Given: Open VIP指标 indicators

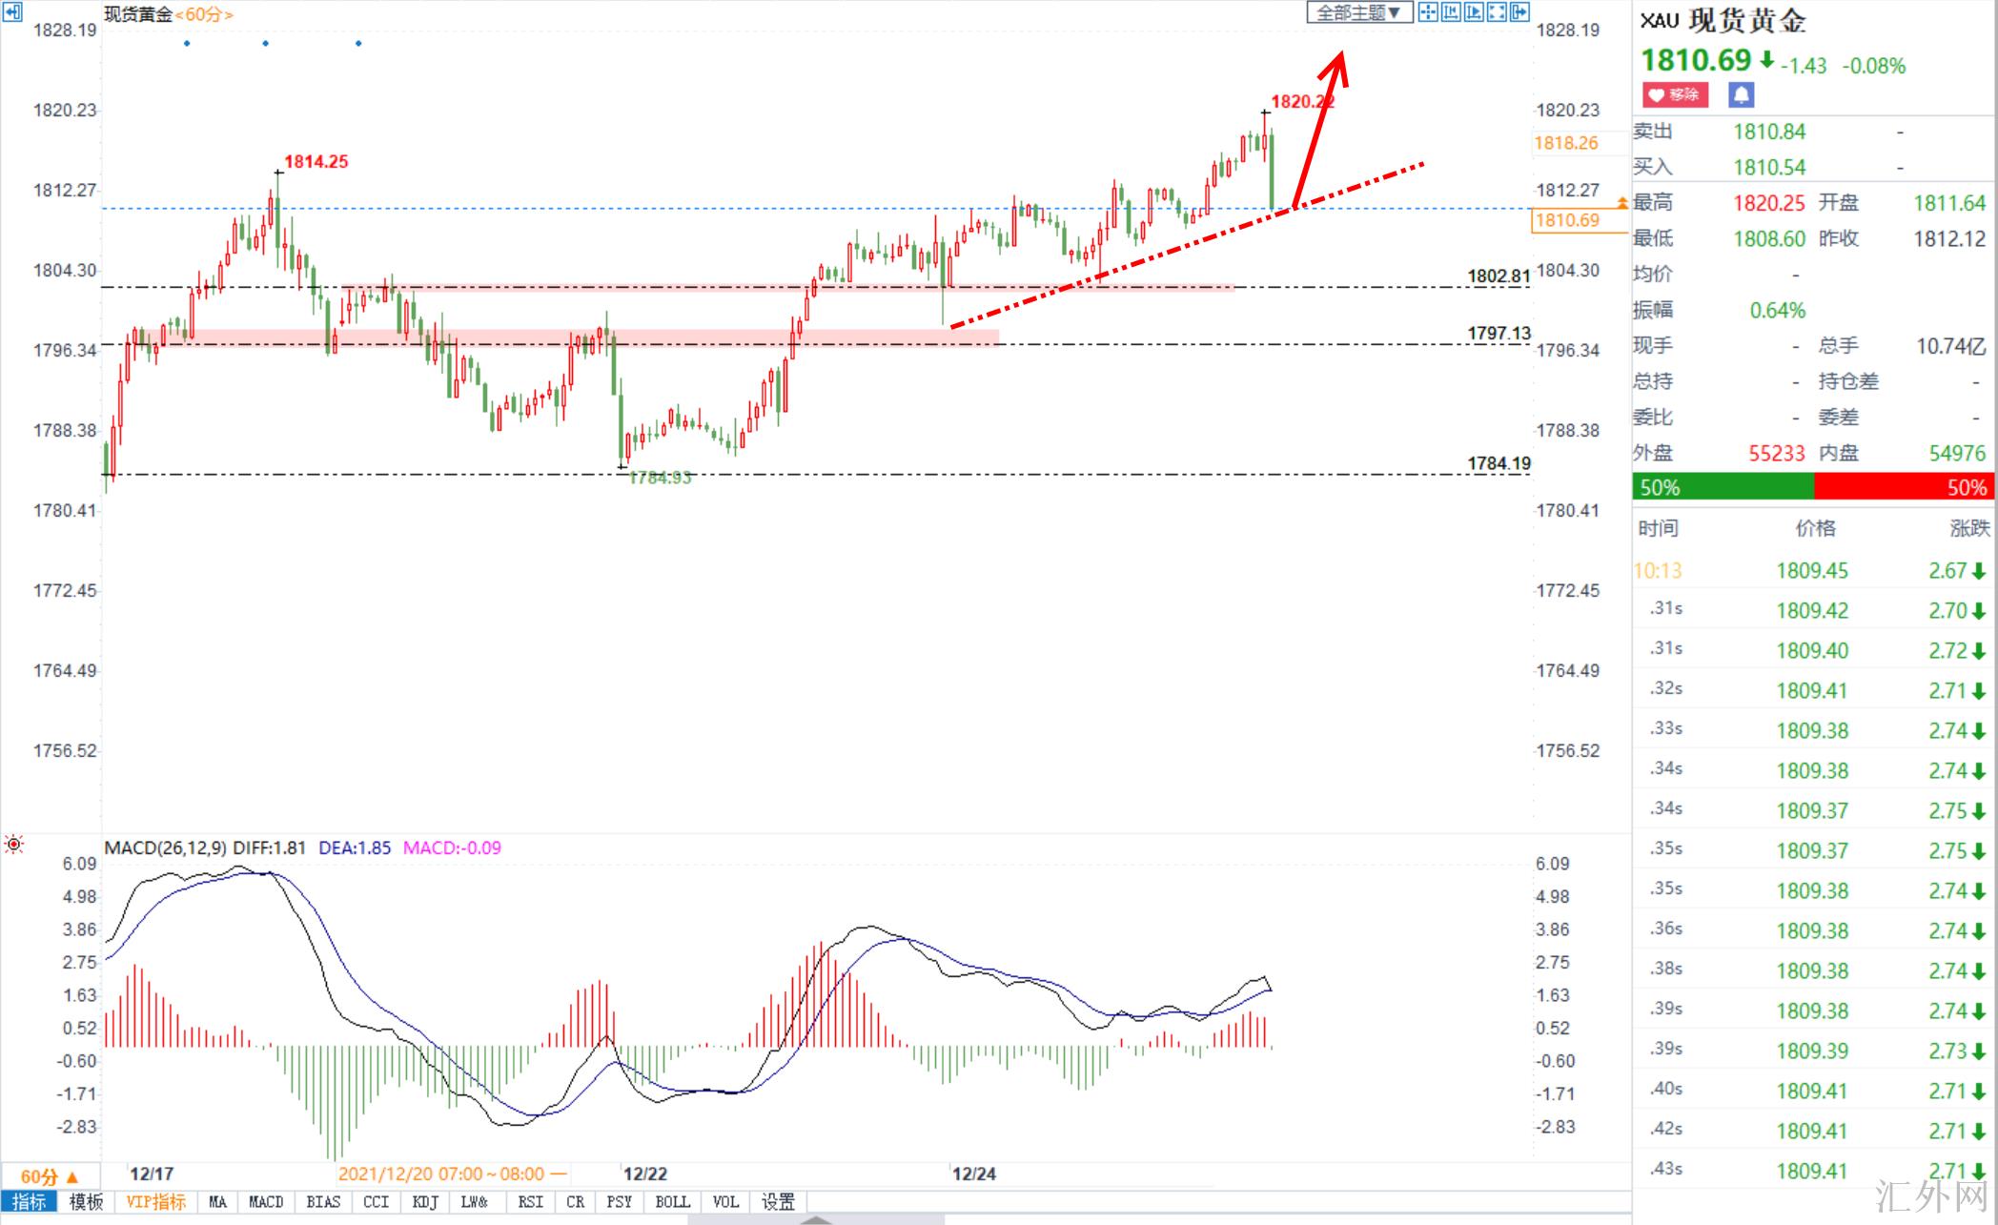Looking at the screenshot, I should coord(155,1202).
